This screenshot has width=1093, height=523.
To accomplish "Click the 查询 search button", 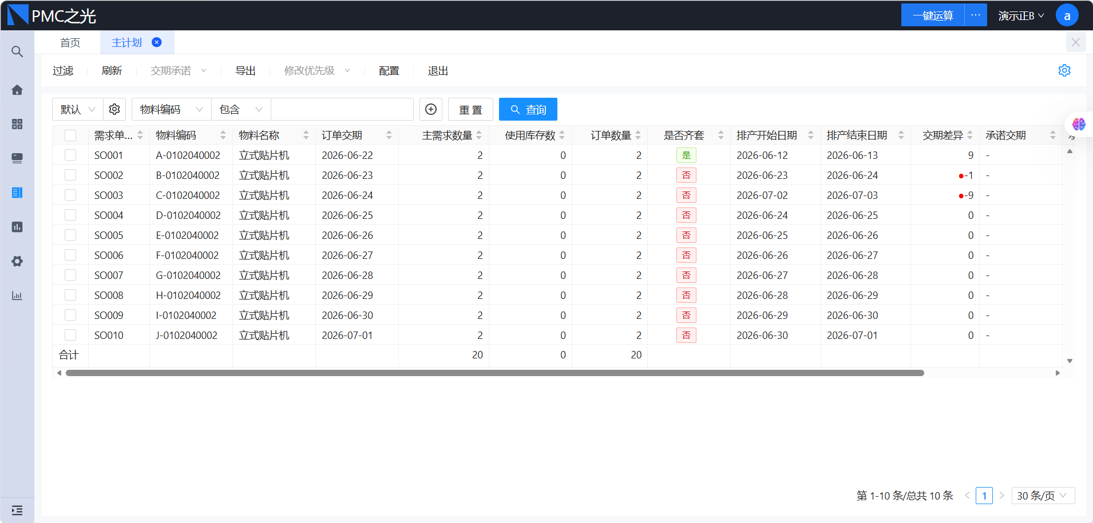I will [528, 109].
